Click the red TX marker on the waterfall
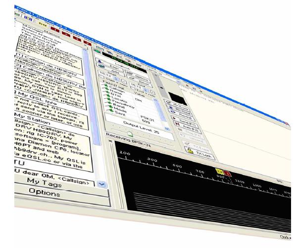 (228, 173)
